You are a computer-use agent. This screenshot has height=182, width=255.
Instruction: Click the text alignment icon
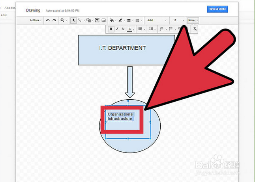click(x=140, y=29)
